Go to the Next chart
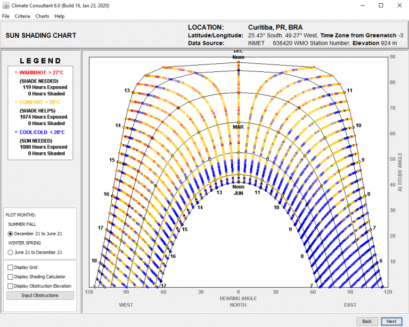 click(x=391, y=321)
